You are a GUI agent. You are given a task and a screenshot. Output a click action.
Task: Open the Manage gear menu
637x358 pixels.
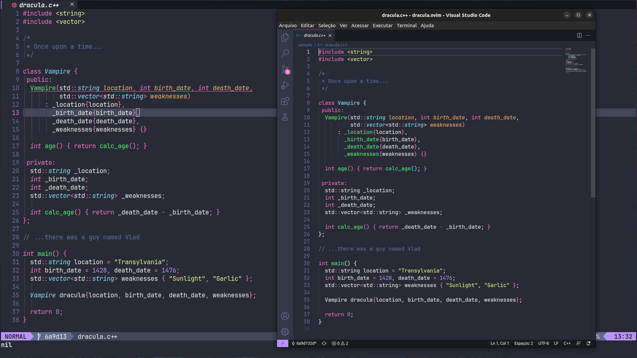click(285, 332)
